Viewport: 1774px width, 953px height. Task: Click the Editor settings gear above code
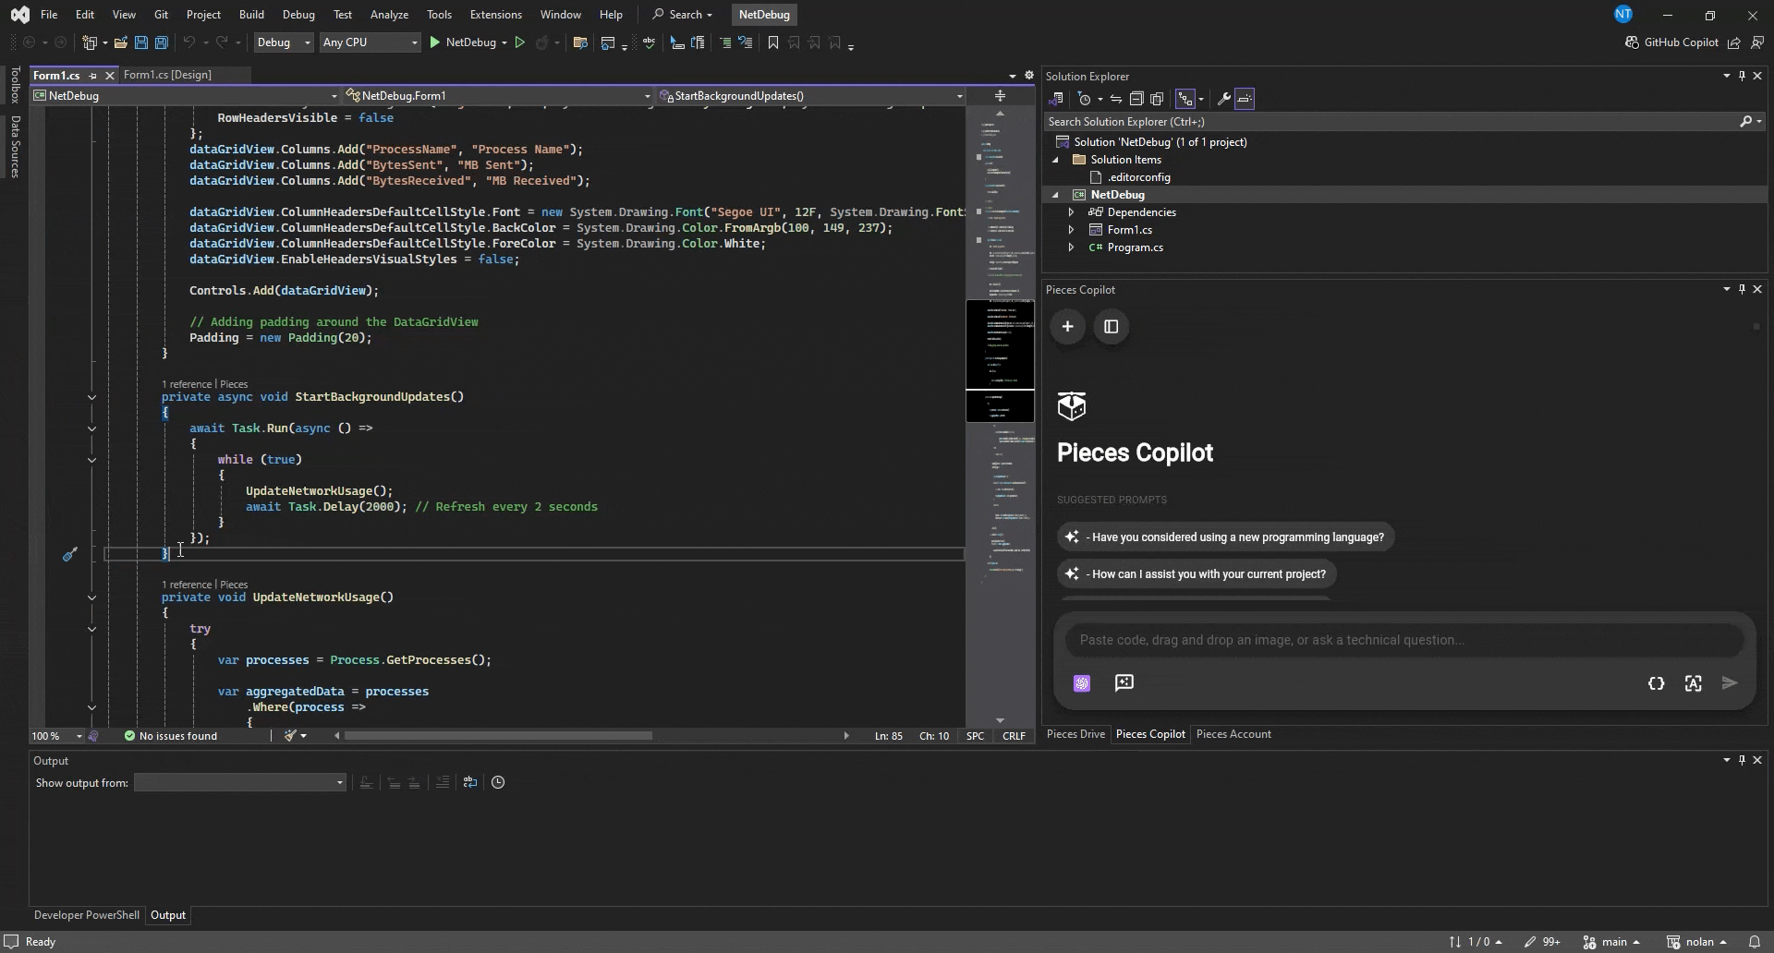point(1028,76)
